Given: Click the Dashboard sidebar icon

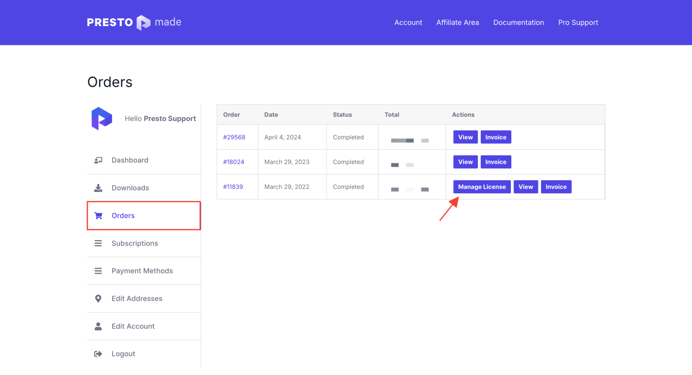Looking at the screenshot, I should pyautogui.click(x=98, y=161).
